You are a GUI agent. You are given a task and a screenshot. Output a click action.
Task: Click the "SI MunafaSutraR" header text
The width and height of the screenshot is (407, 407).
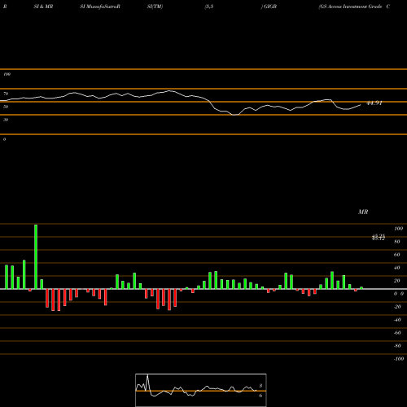[x=100, y=7]
